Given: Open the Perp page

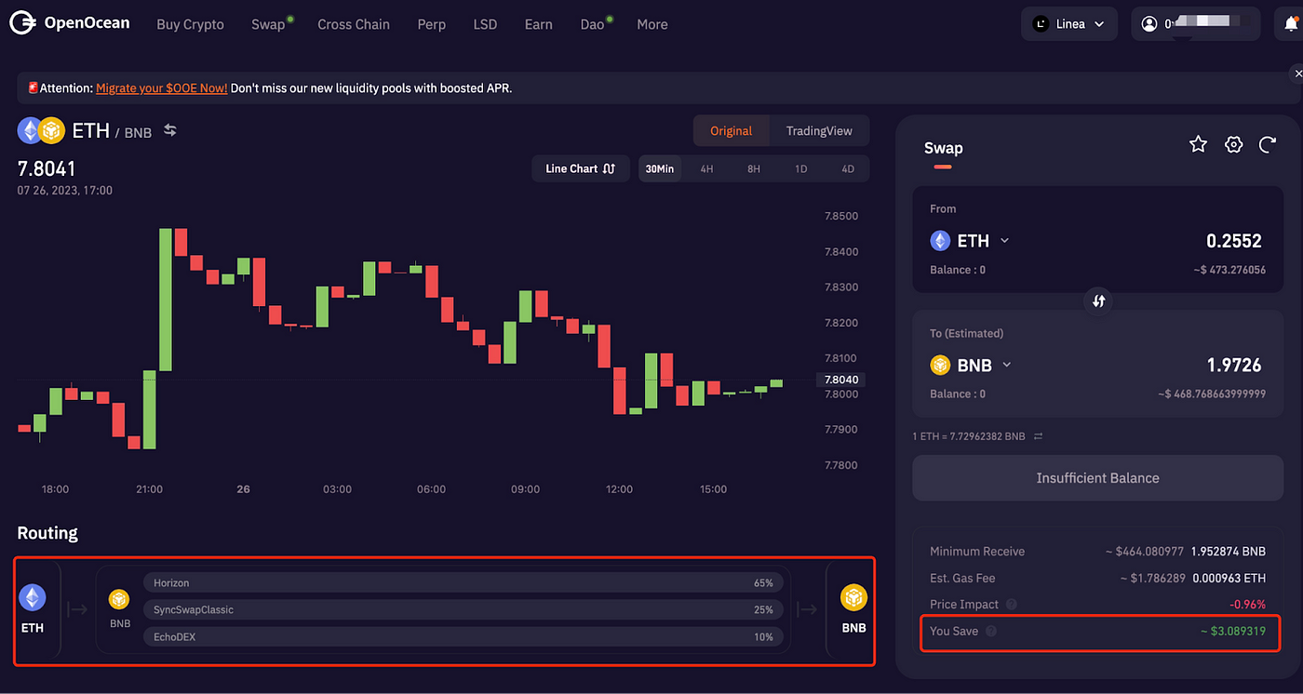Looking at the screenshot, I should [432, 24].
